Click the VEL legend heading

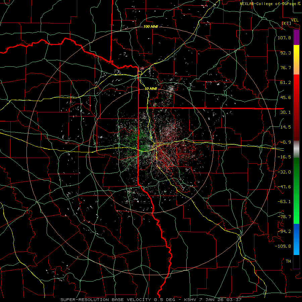[x=295, y=20]
